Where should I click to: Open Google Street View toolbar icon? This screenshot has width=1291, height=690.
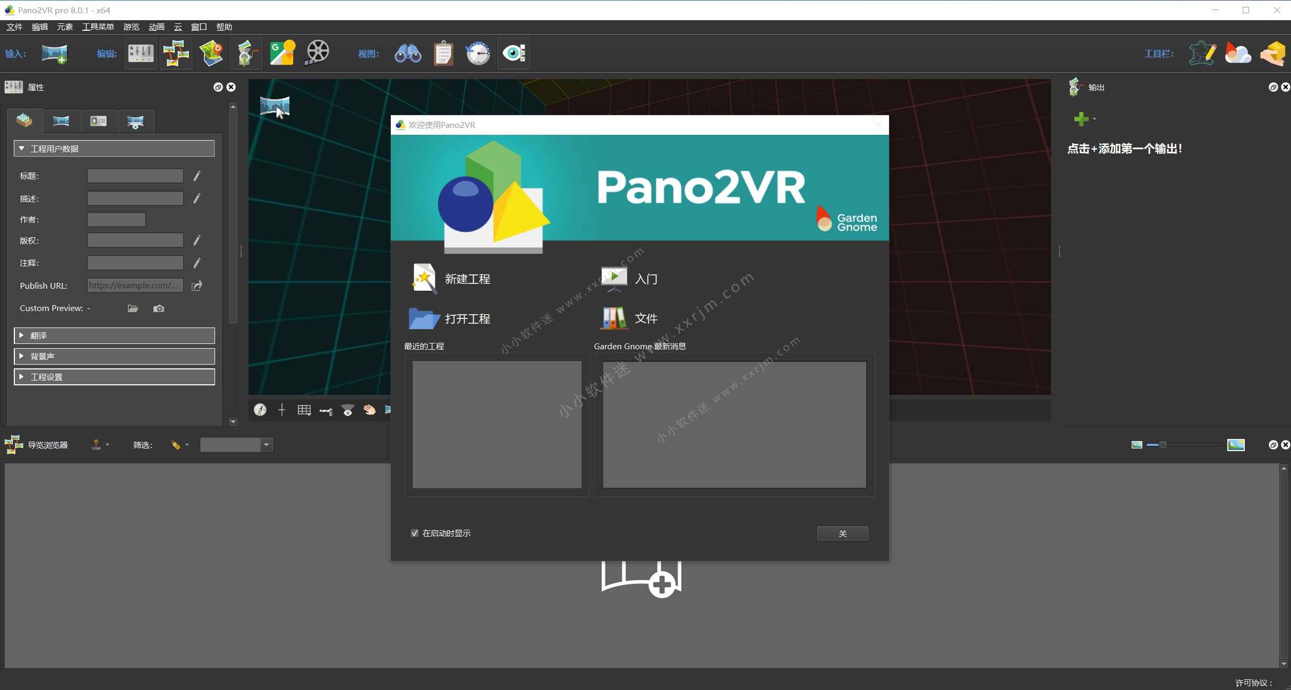point(283,54)
